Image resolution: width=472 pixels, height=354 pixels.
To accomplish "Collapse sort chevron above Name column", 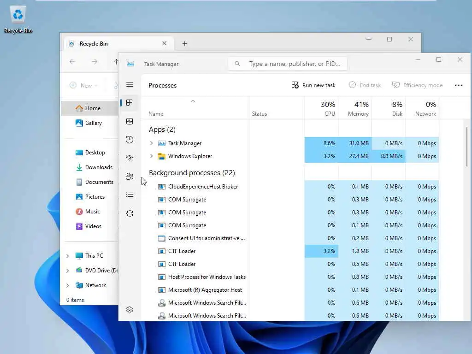I will point(193,101).
